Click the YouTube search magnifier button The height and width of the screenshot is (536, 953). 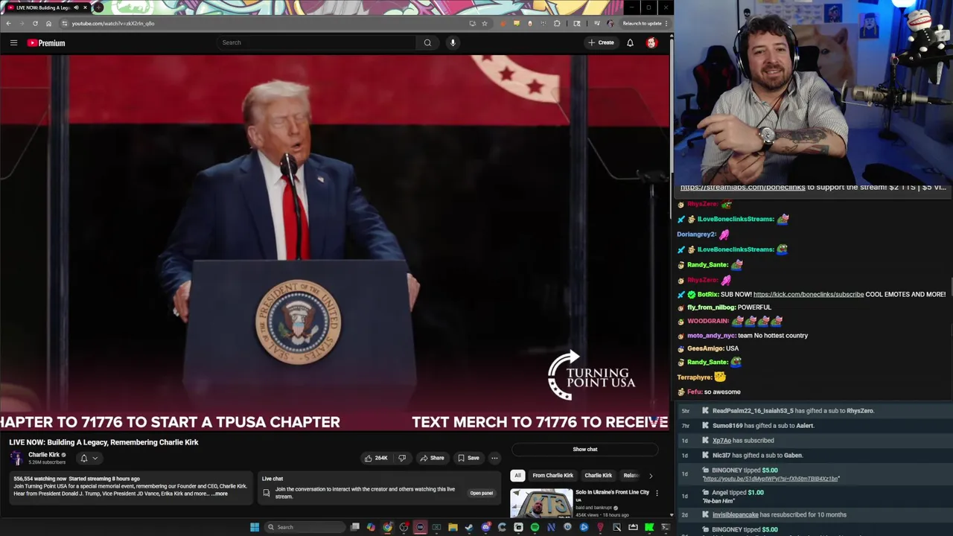[427, 42]
